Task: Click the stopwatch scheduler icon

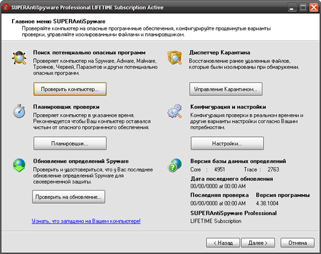Action: point(19,111)
